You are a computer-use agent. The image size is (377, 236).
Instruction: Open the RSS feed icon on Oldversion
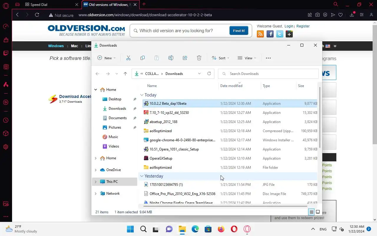pyautogui.click(x=260, y=34)
